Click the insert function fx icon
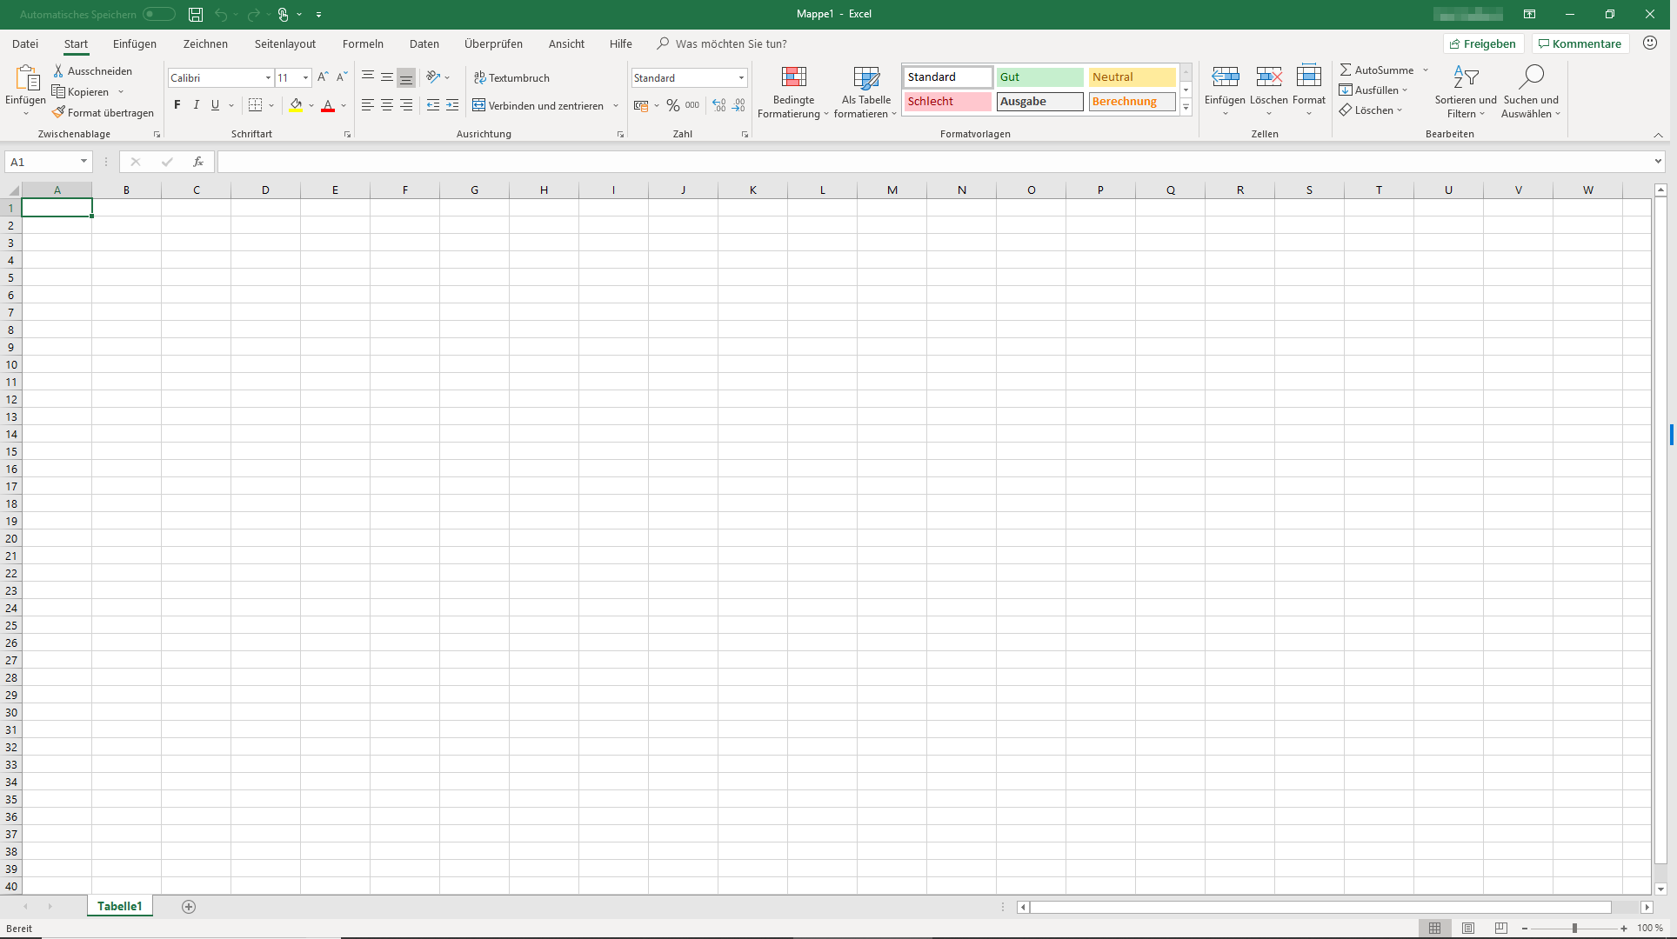Screen dimensions: 1677x939 point(198,162)
